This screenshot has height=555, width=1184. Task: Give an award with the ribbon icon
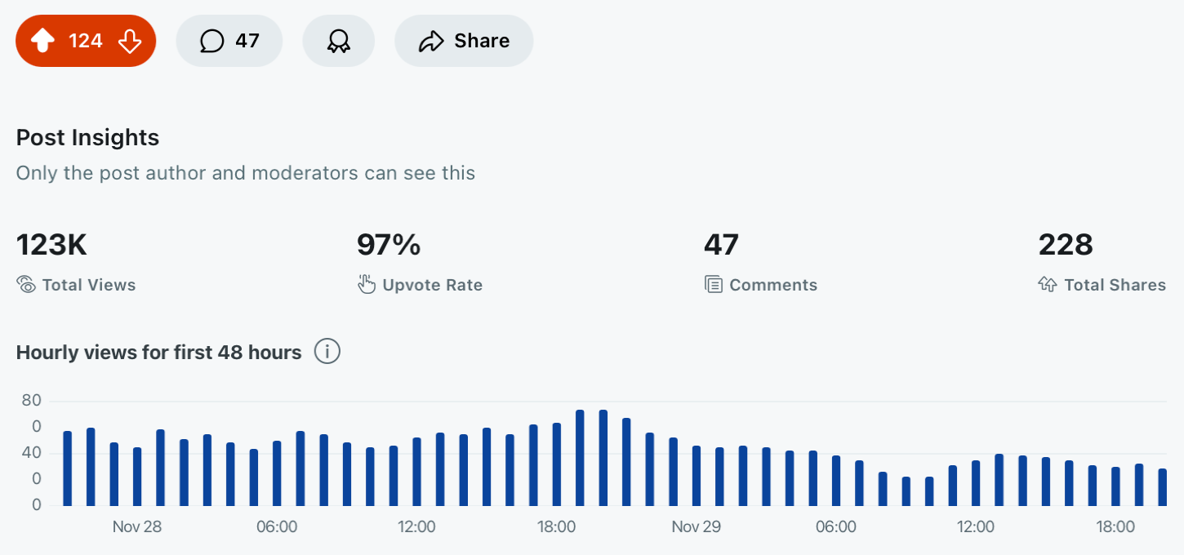(x=339, y=41)
